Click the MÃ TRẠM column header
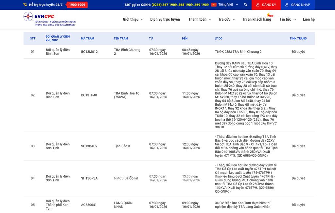The width and height of the screenshot is (335, 213). 87,39
